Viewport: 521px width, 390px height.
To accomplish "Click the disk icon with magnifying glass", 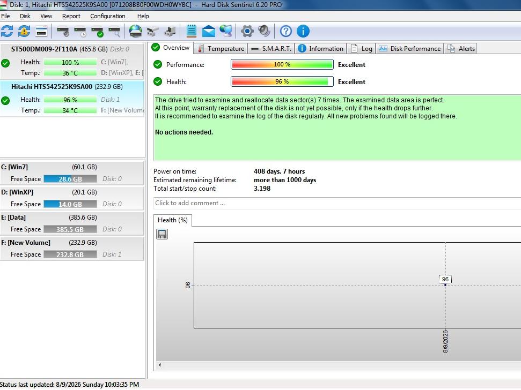I will (x=115, y=32).
